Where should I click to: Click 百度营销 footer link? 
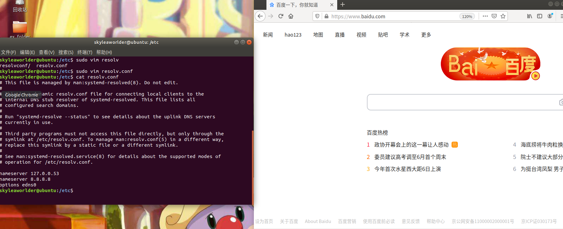pyautogui.click(x=347, y=221)
